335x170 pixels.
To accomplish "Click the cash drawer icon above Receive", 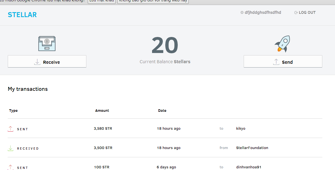I will pos(47,43).
